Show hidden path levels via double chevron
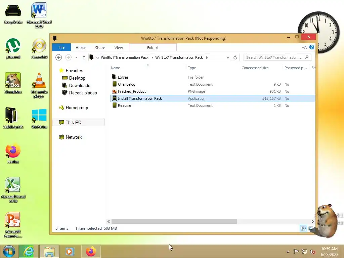Viewport: 344px width, 258px height. click(98, 57)
